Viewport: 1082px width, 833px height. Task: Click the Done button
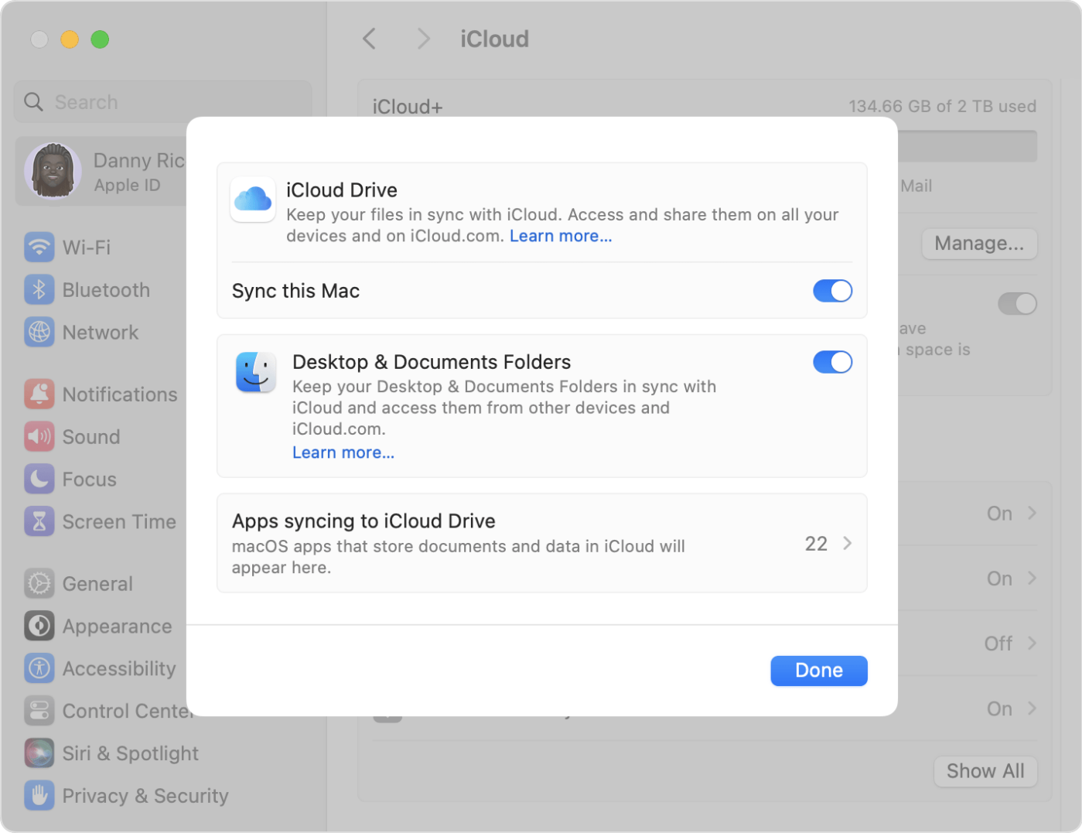coord(818,671)
